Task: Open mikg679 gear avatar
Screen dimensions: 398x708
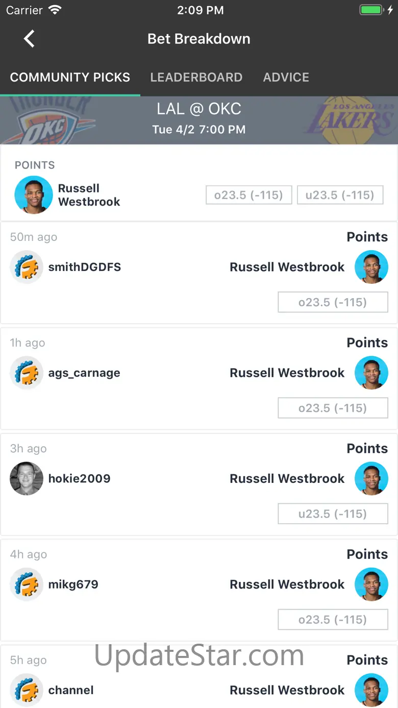Action: click(27, 584)
